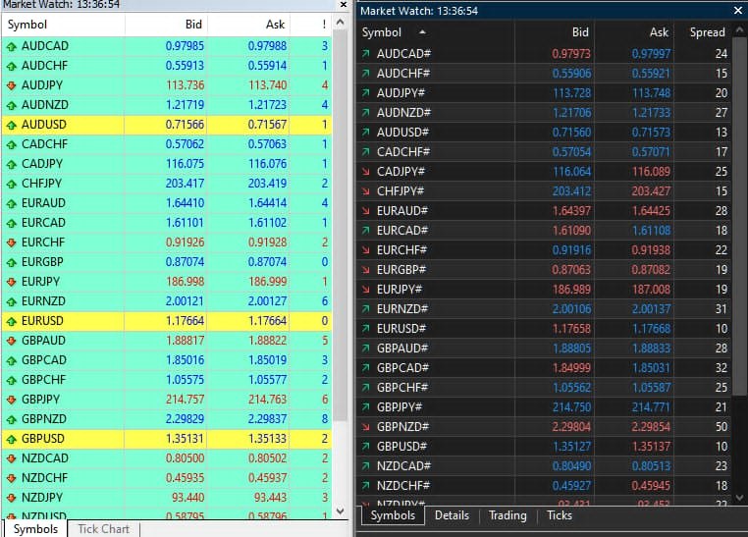Open the Symbols tab in the light panel
The width and height of the screenshot is (748, 537).
point(35,529)
